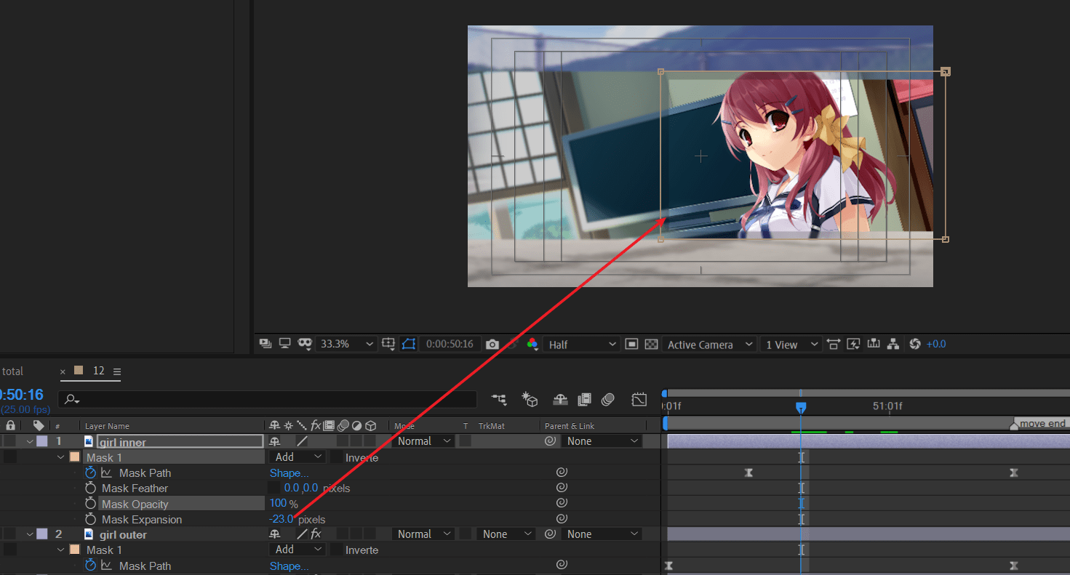This screenshot has width=1070, height=575.
Task: Check Inverted box for girl inner Mask 1
Action: (337, 457)
